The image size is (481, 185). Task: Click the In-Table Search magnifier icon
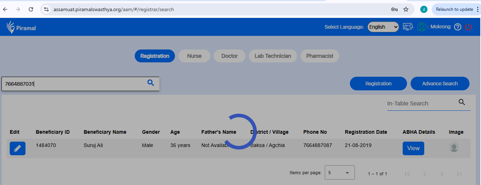pyautogui.click(x=462, y=103)
